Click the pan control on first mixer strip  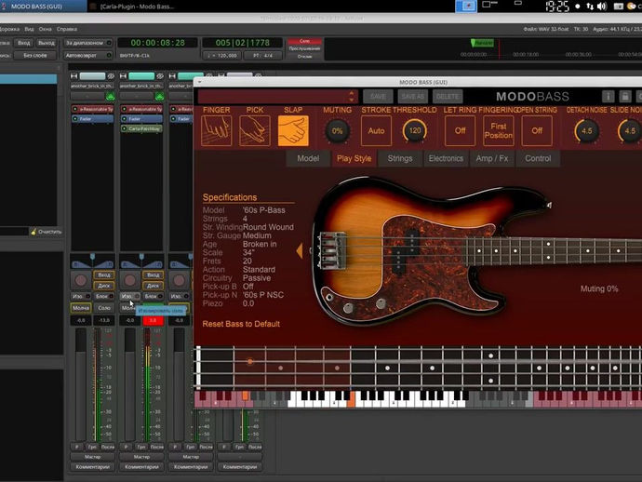click(x=92, y=262)
